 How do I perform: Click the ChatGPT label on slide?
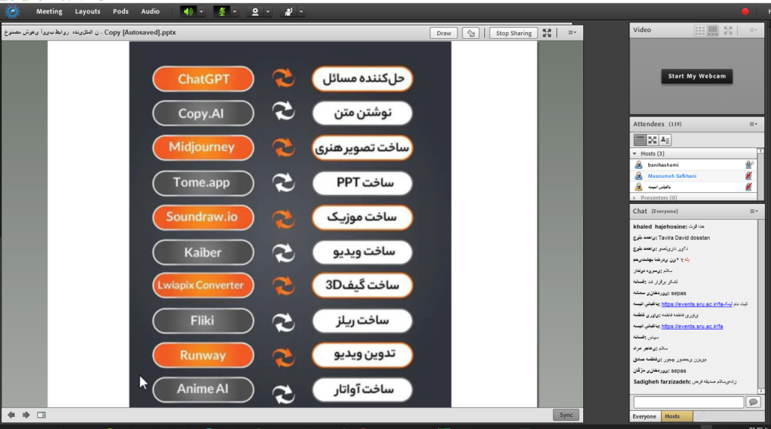(x=204, y=79)
